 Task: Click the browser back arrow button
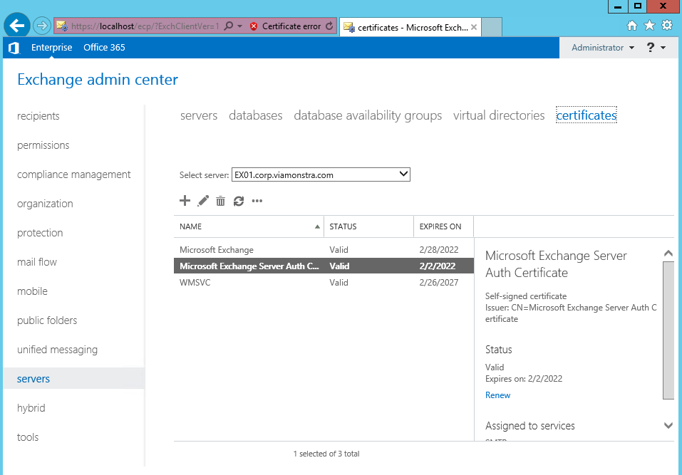[x=16, y=26]
